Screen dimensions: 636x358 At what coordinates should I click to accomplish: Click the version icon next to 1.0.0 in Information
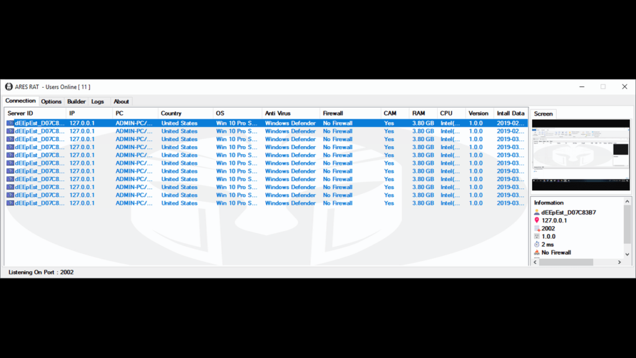pyautogui.click(x=537, y=236)
